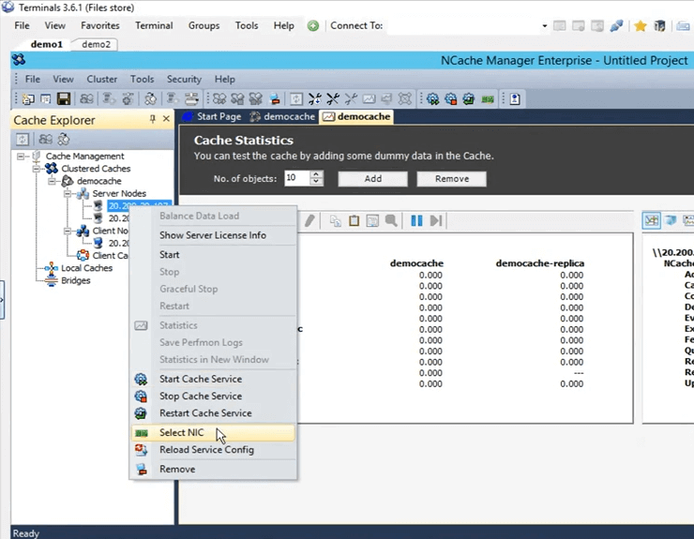Viewport: 694px width, 539px height.
Task: Click the highlighter pen icon in statistics toolbar
Action: 309,220
